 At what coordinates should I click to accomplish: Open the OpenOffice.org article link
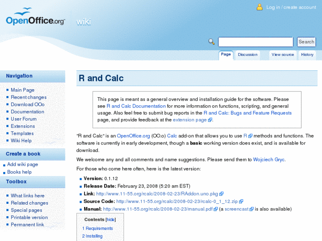(x=133, y=136)
